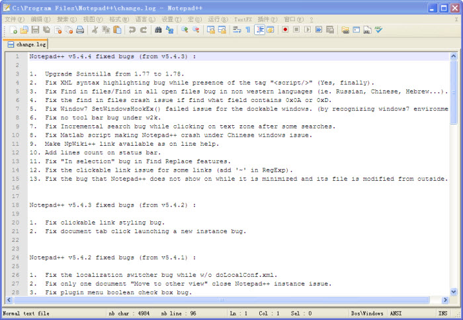Image resolution: width=463 pixels, height=320 pixels.
Task: Open the 设置(T) menu
Action: (x=171, y=19)
